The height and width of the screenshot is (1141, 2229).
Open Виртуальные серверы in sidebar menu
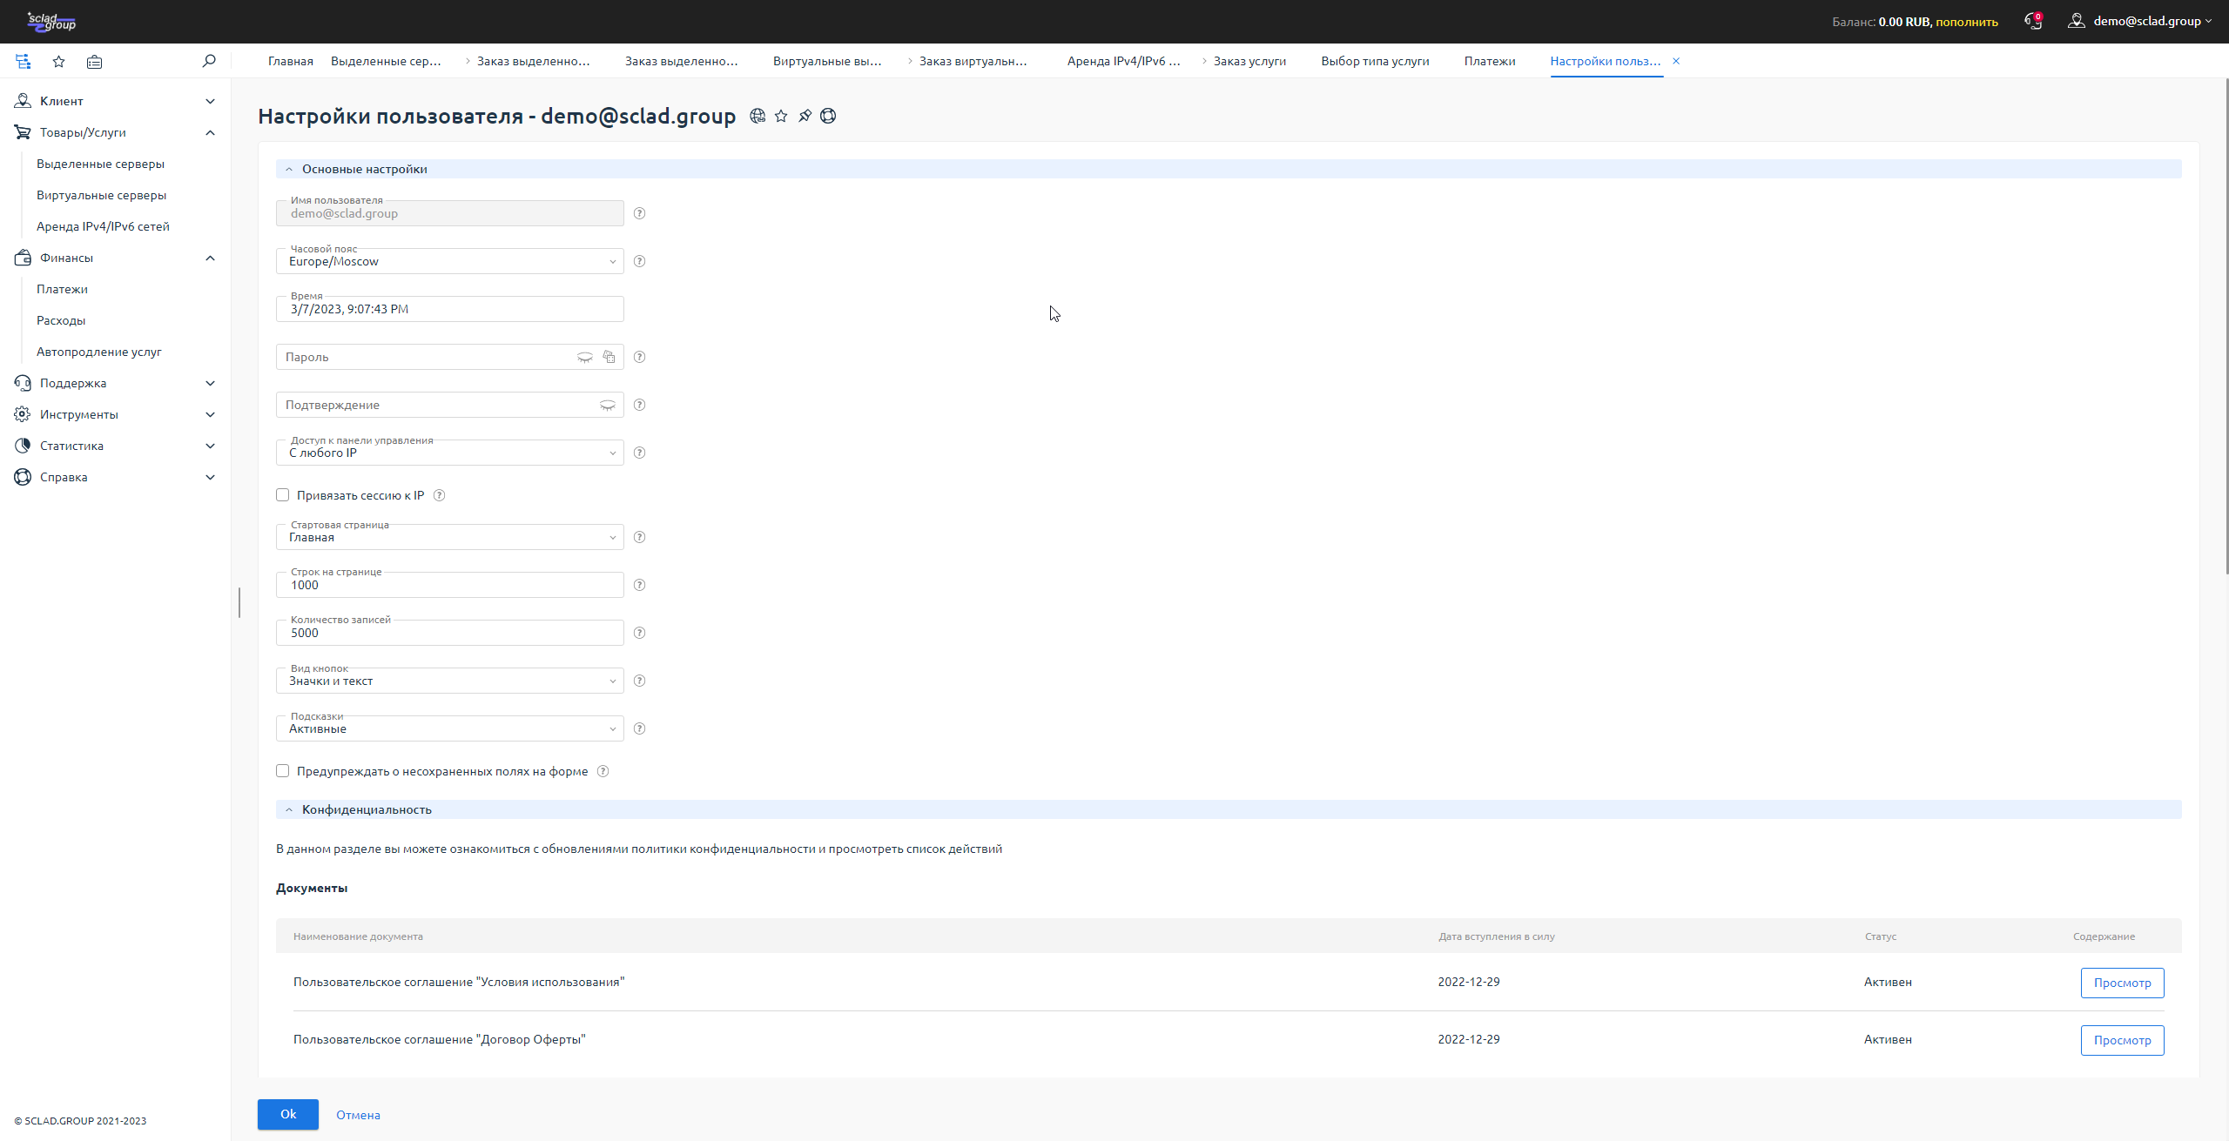tap(101, 195)
